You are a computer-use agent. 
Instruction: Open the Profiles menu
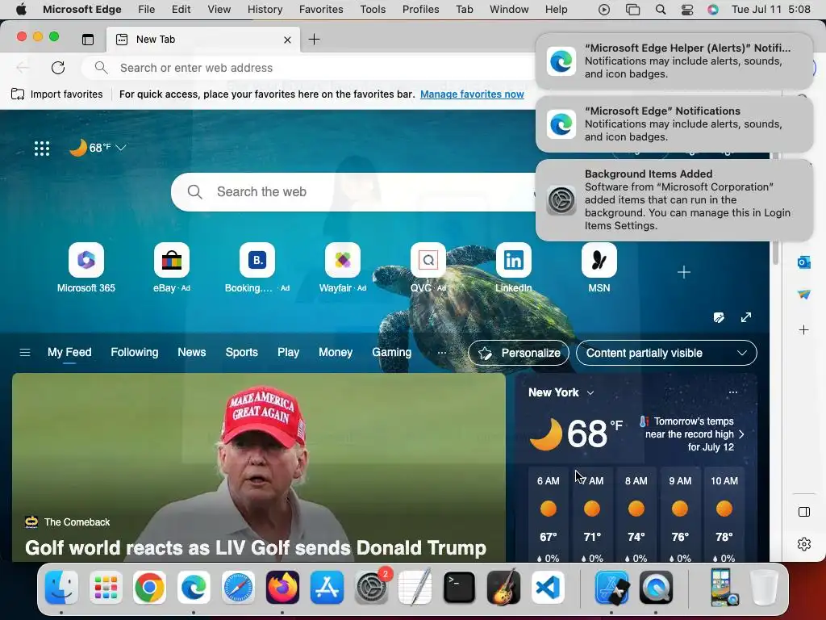[420, 10]
